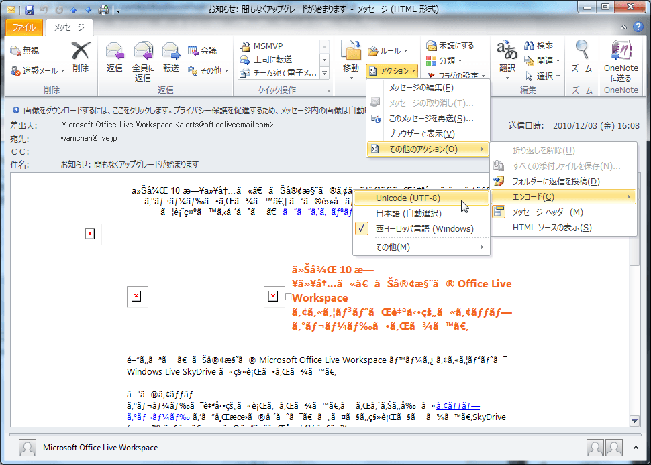Click scrollbar down arrow in message body
This screenshot has height=465, width=651.
coord(634,421)
